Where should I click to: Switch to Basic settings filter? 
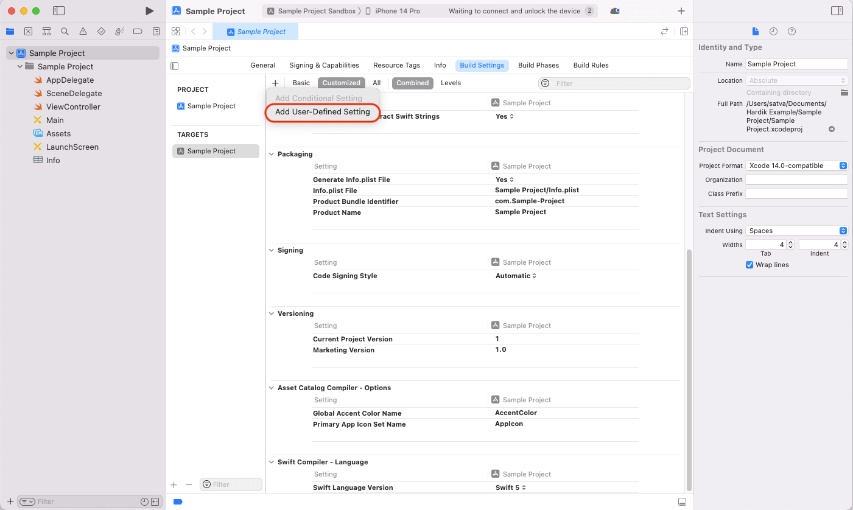301,83
